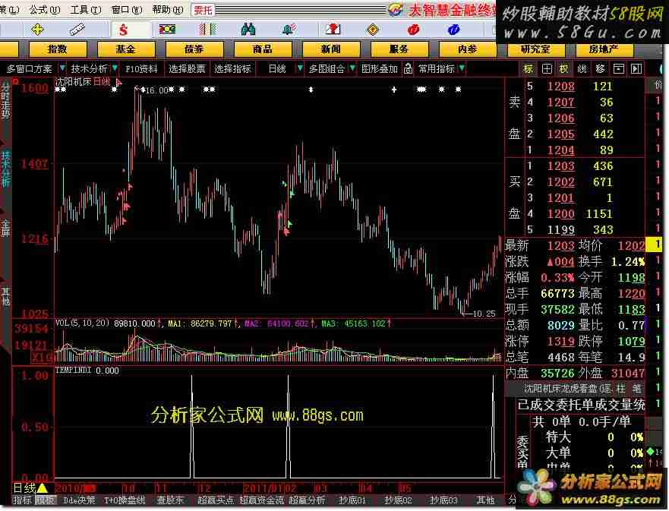
Task: Click the buy-1 price 1203
Action: [560, 166]
